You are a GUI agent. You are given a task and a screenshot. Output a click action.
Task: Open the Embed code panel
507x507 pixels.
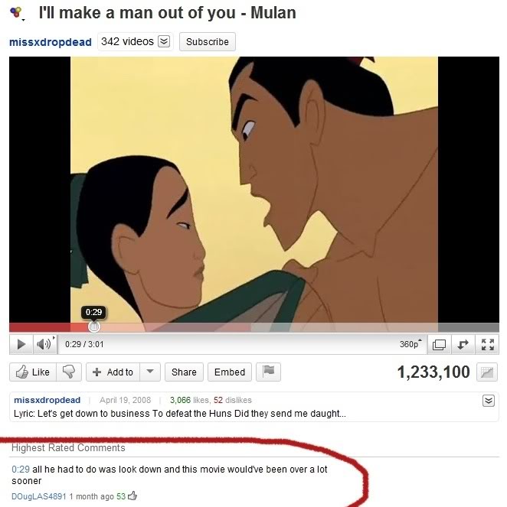230,372
